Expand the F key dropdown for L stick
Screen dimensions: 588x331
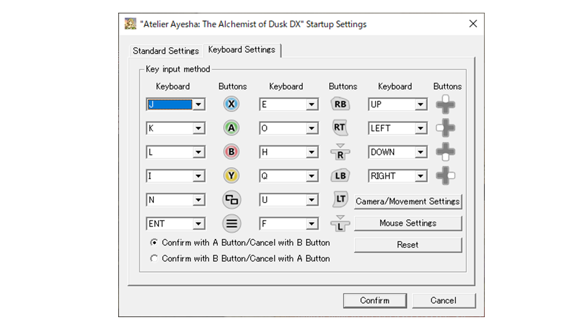pos(312,224)
